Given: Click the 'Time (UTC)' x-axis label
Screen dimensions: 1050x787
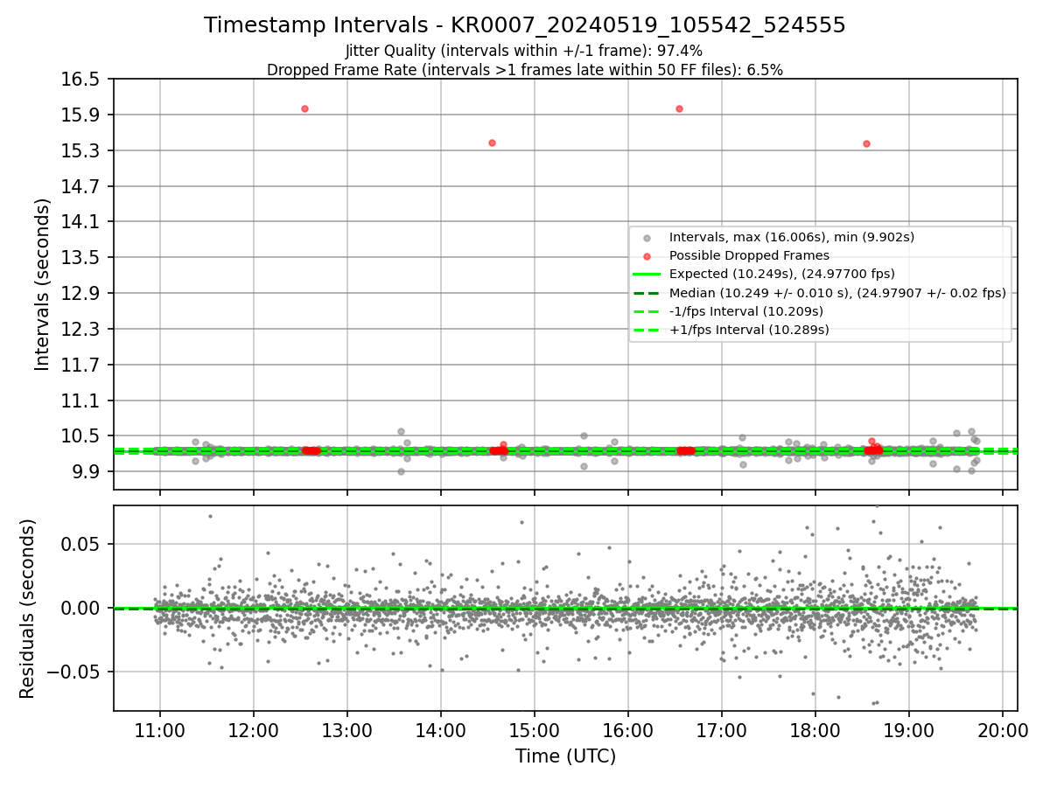Looking at the screenshot, I should coord(565,756).
